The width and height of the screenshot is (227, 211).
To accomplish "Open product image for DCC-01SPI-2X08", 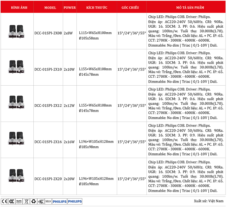I will (16, 31).
